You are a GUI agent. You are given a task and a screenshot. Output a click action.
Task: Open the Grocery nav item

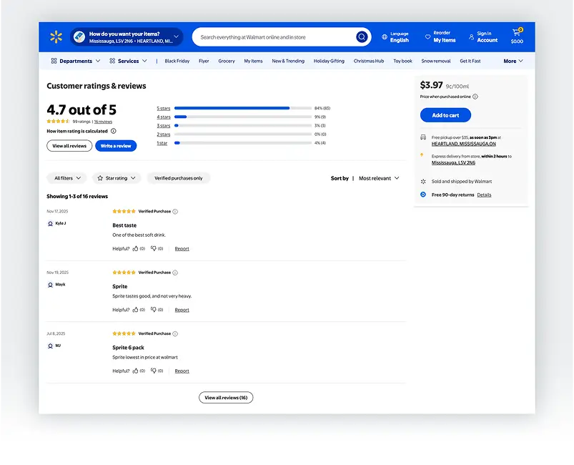[227, 62]
